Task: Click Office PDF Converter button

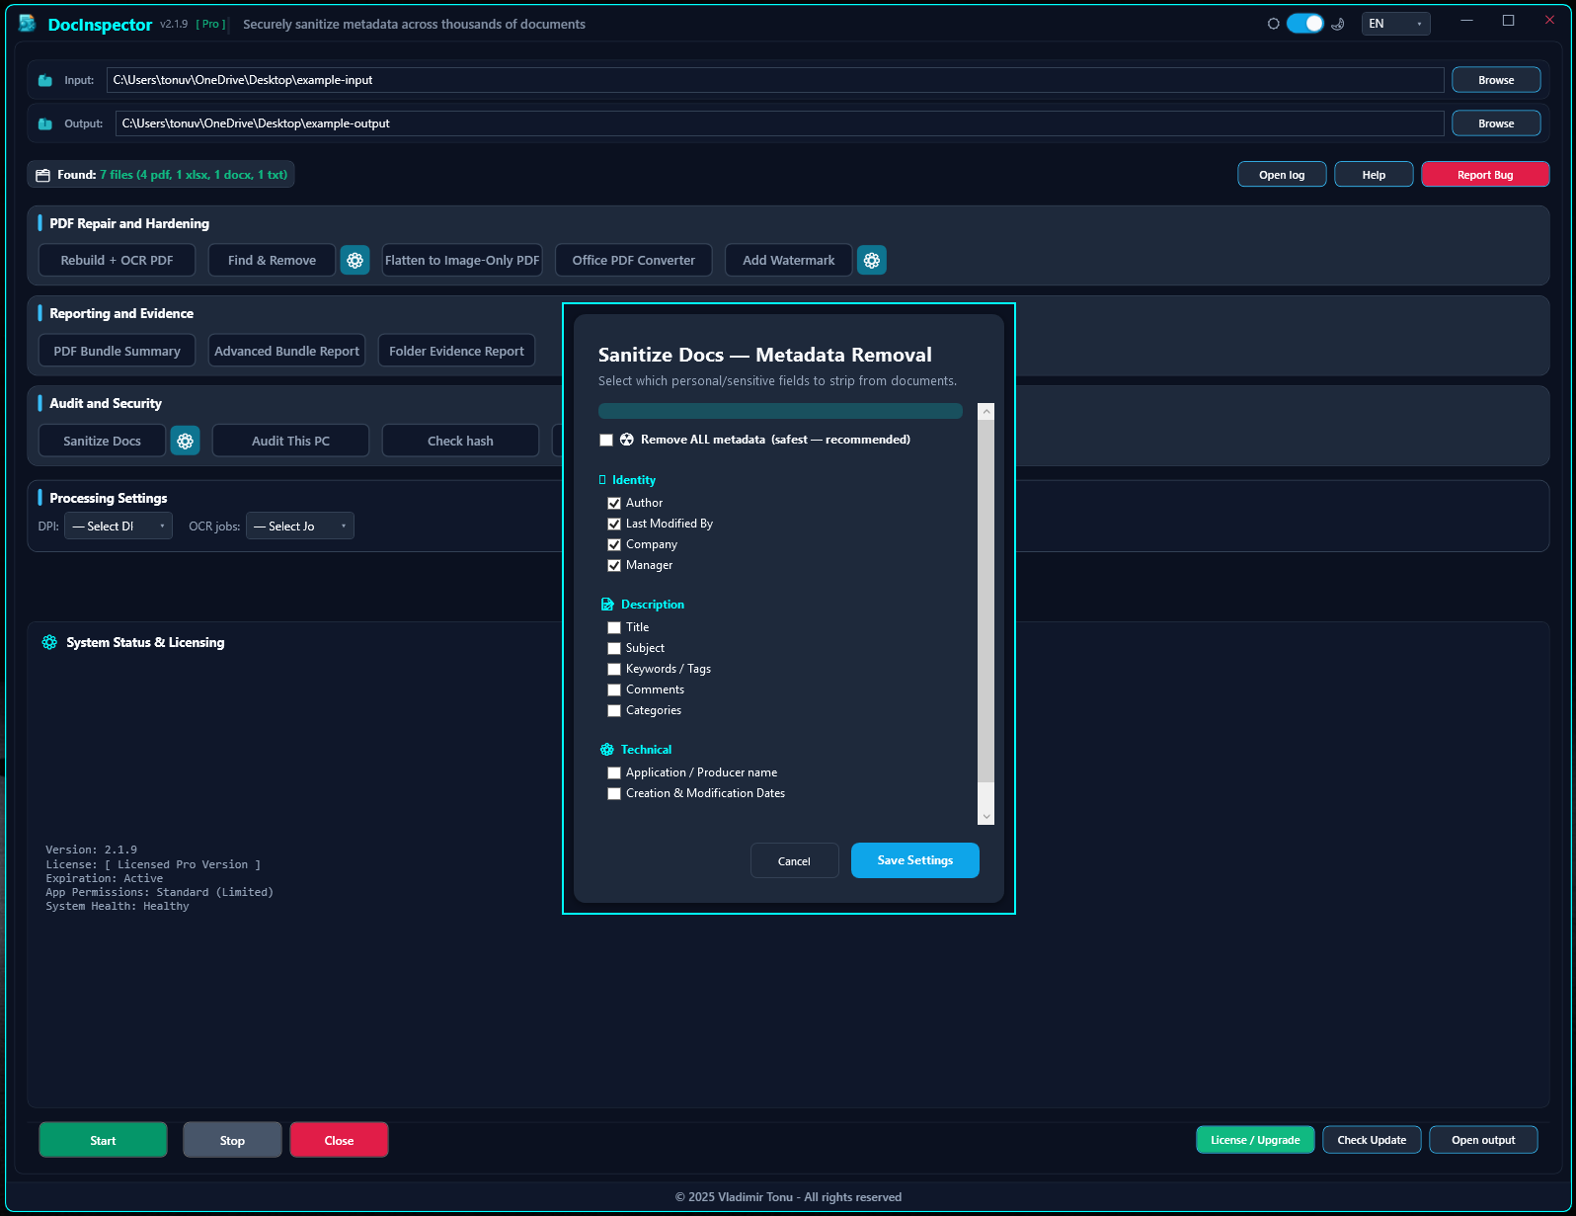Action: [x=634, y=260]
